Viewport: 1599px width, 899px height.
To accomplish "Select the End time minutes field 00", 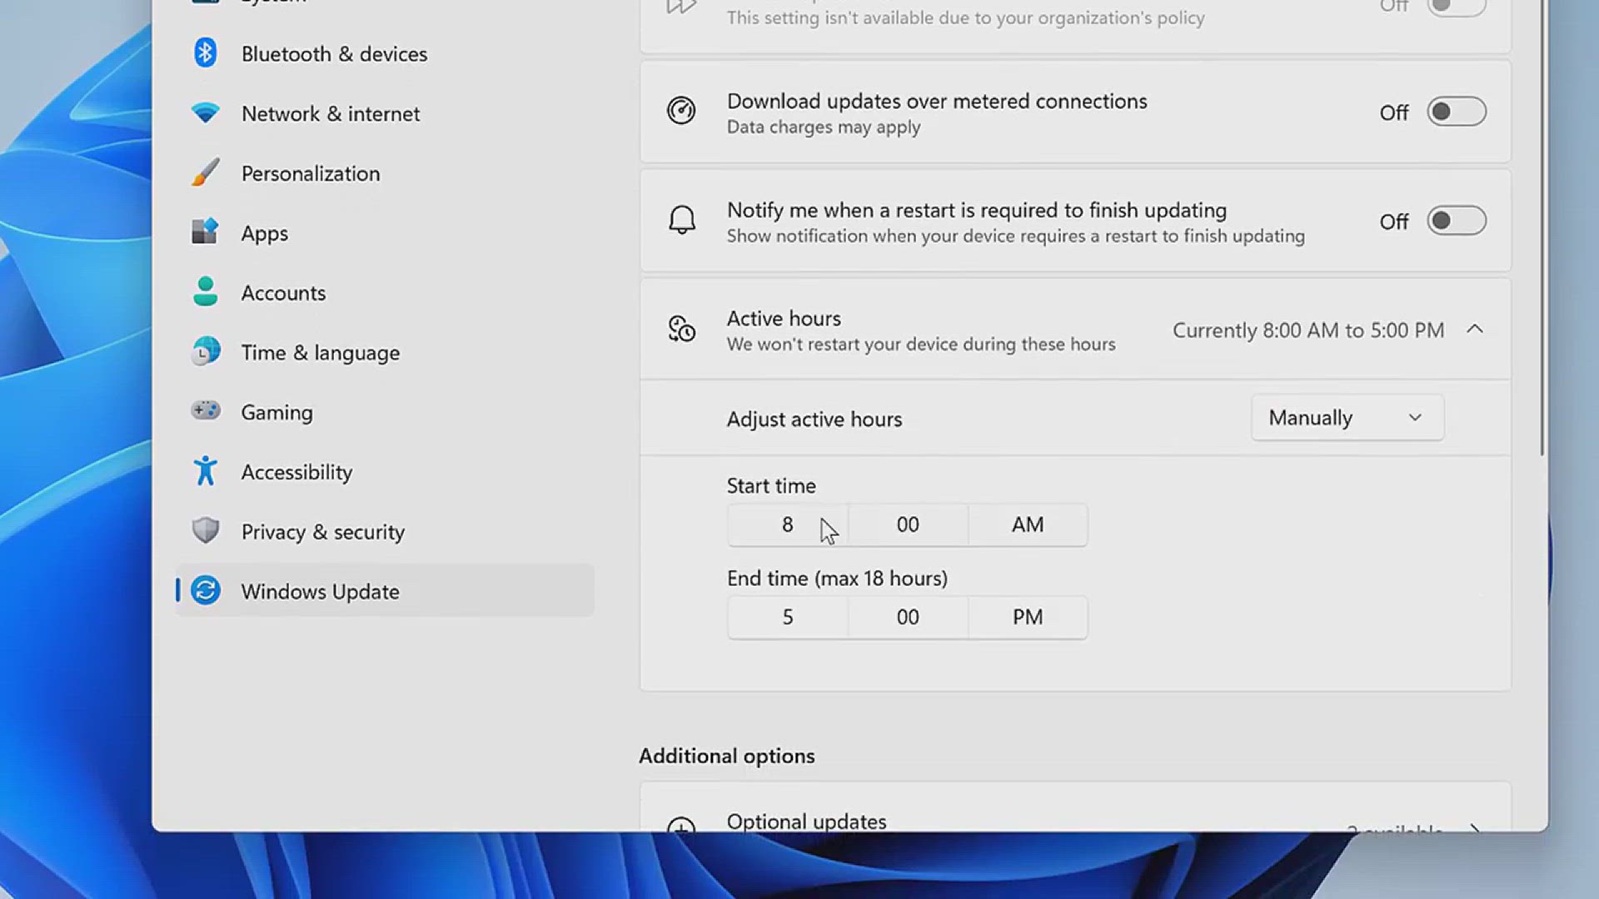I will 908,618.
